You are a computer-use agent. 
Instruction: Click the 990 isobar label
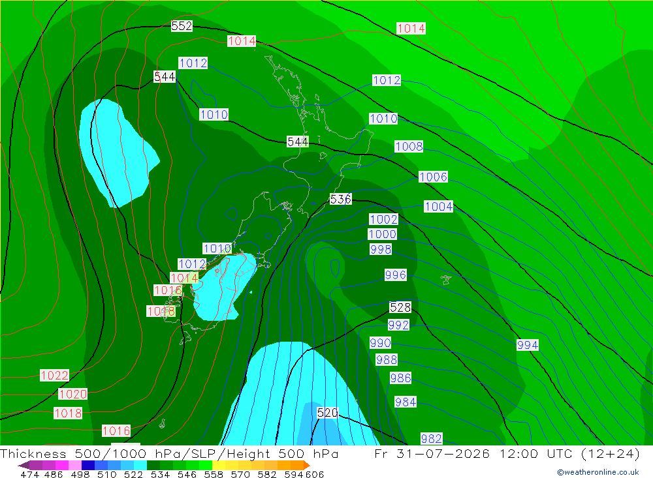coord(381,343)
